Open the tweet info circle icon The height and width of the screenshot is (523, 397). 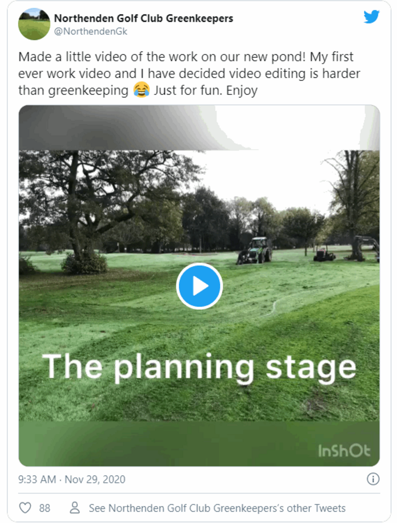373,479
